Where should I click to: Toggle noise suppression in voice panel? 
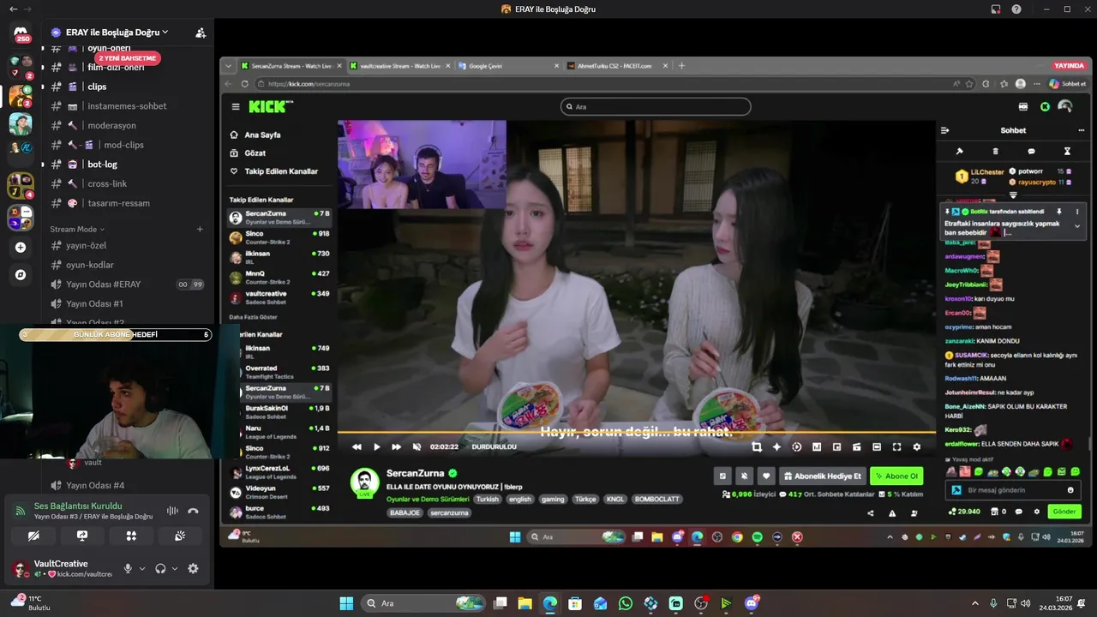click(x=172, y=511)
